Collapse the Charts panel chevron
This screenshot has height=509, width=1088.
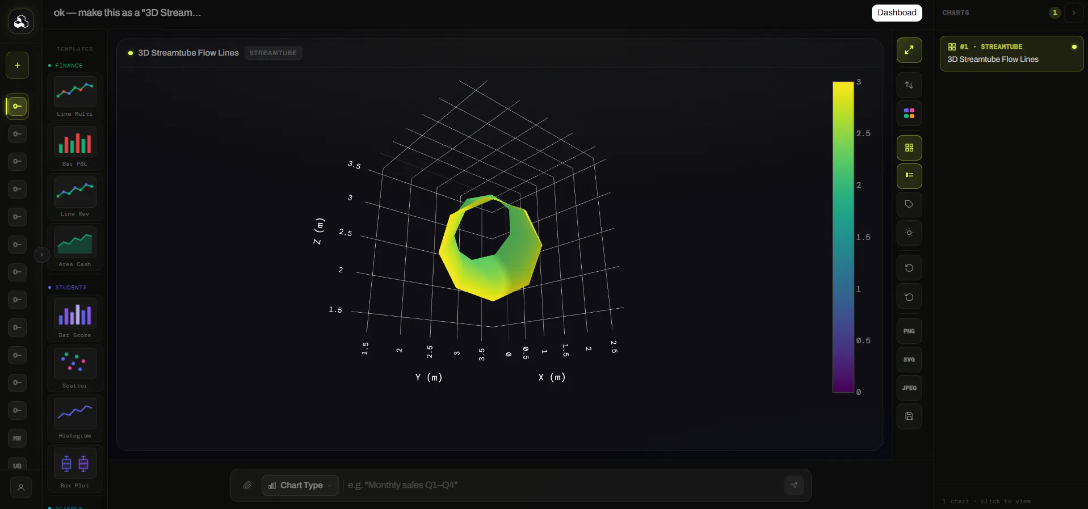click(1074, 12)
